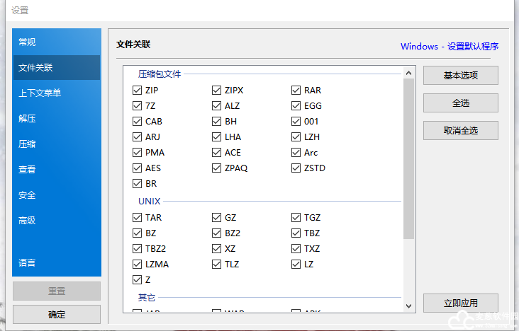The image size is (519, 331).
Task: Uncheck the ACE archive checkbox
Action: 217,153
